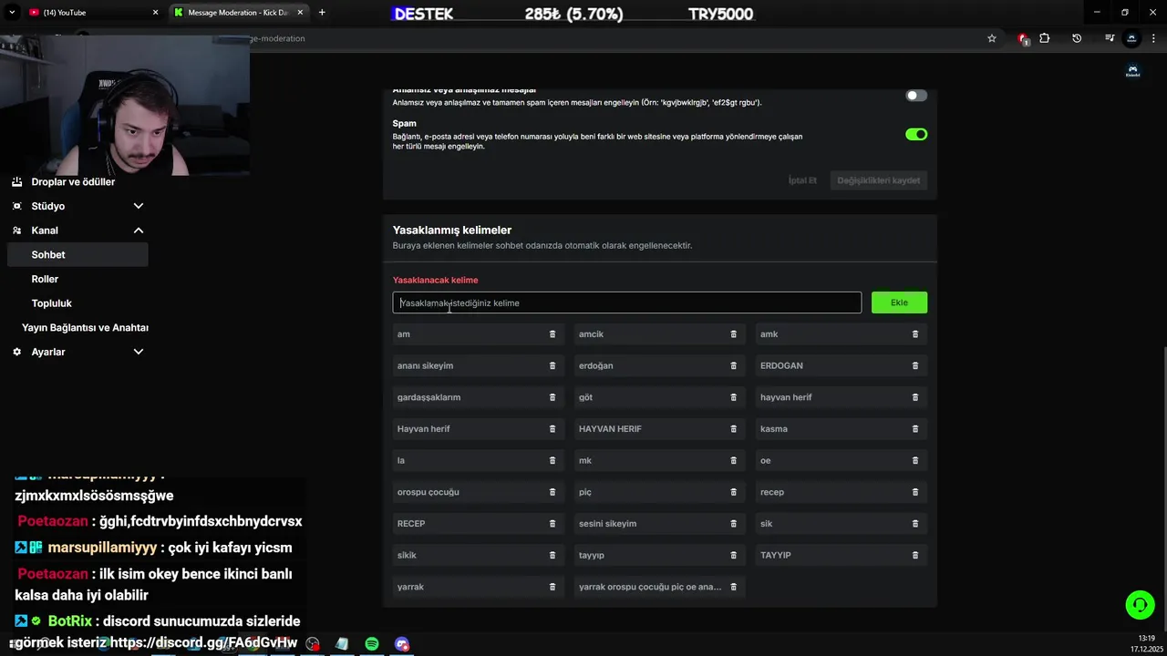Select the Message Moderation Kick tab
Image resolution: width=1167 pixels, height=656 pixels.
pyautogui.click(x=239, y=13)
